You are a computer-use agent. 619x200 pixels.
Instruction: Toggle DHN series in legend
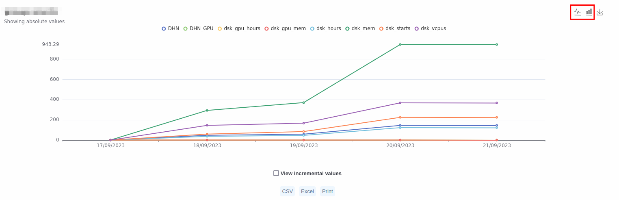tap(170, 28)
